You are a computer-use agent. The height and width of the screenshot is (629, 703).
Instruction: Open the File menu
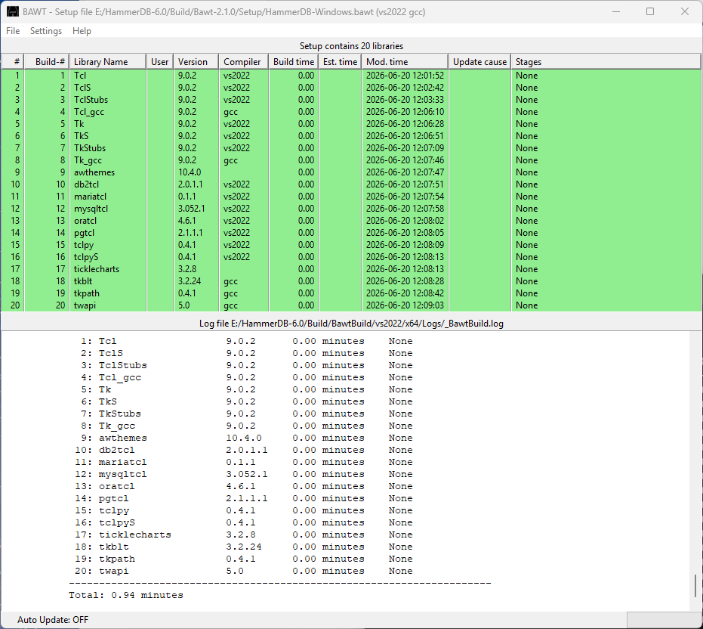(13, 31)
